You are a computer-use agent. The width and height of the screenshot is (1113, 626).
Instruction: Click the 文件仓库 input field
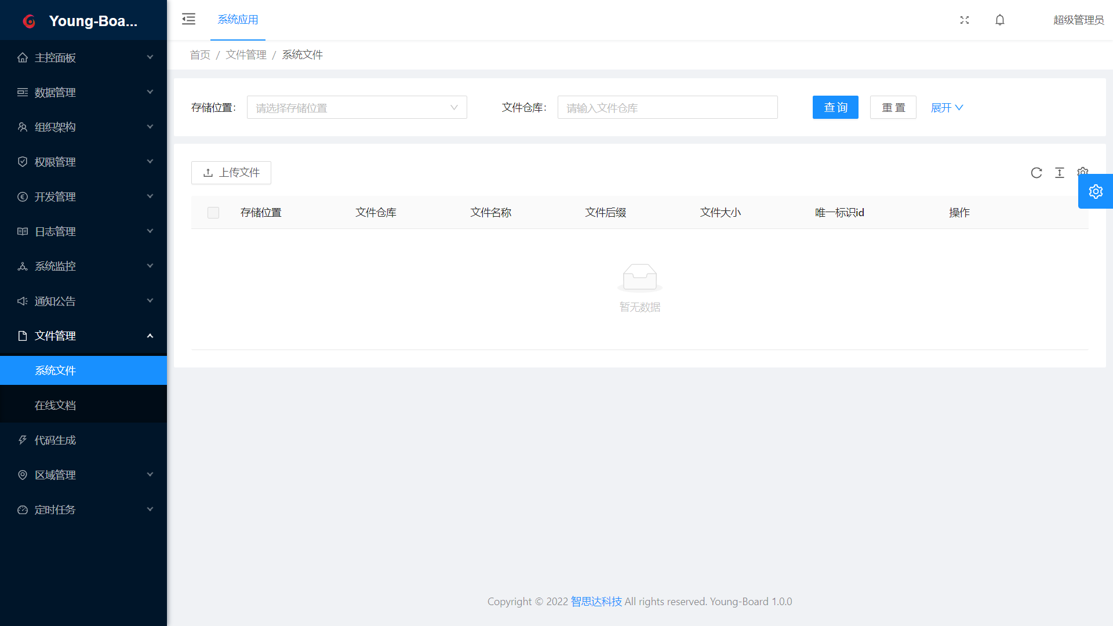coord(667,108)
